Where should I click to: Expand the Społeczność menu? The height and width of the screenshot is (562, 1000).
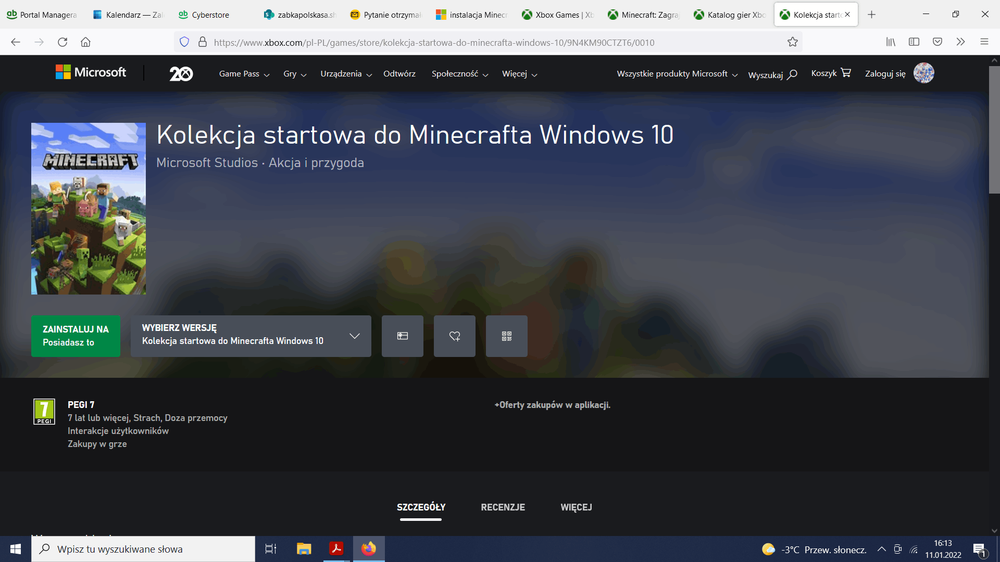click(x=460, y=74)
